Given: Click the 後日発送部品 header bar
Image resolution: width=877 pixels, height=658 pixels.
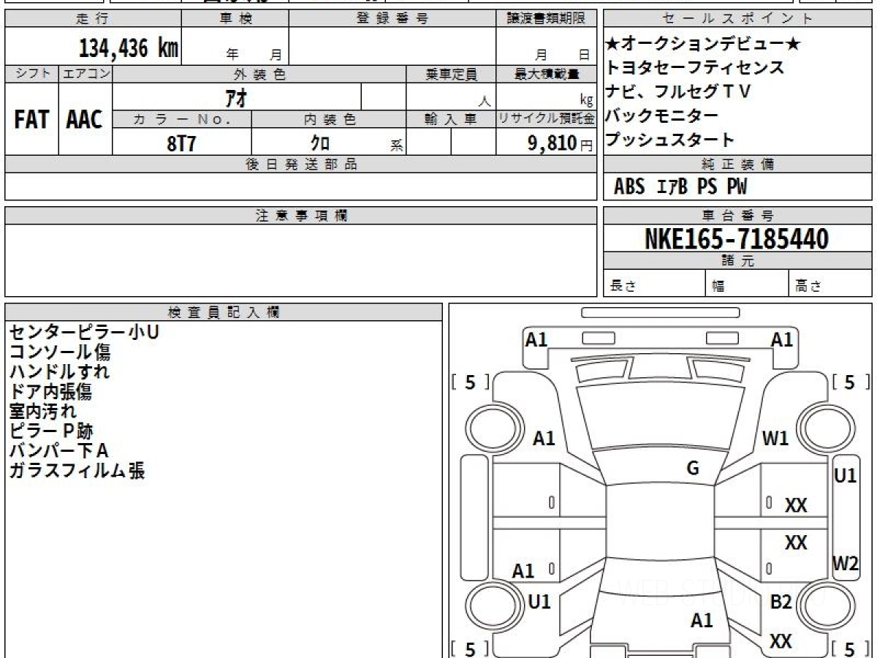Looking at the screenshot, I should 300,164.
